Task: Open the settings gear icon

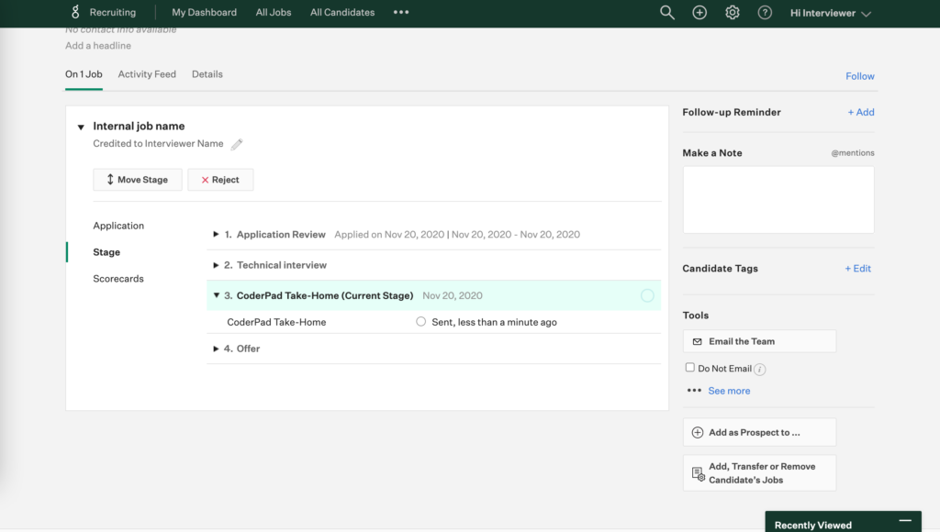Action: 732,12
